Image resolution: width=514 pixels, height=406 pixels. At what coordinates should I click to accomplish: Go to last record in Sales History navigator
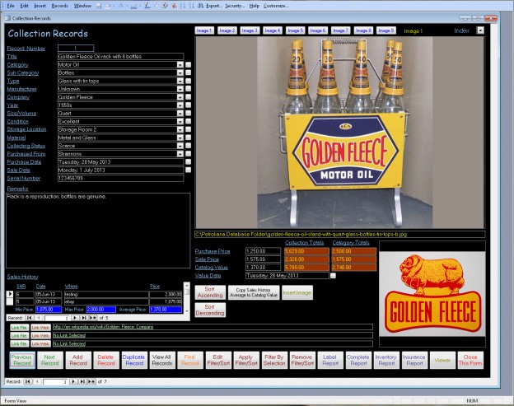[84, 318]
